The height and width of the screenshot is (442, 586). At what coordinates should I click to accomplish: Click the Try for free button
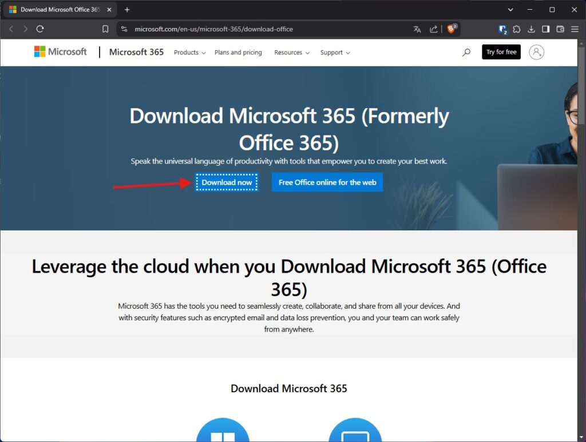[x=501, y=52]
